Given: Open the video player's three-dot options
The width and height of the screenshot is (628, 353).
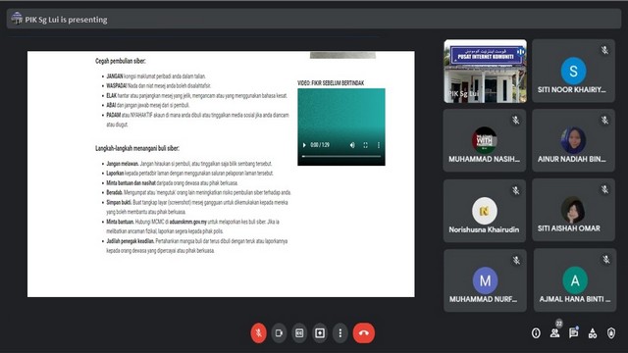Looking at the screenshot, I should tap(379, 145).
